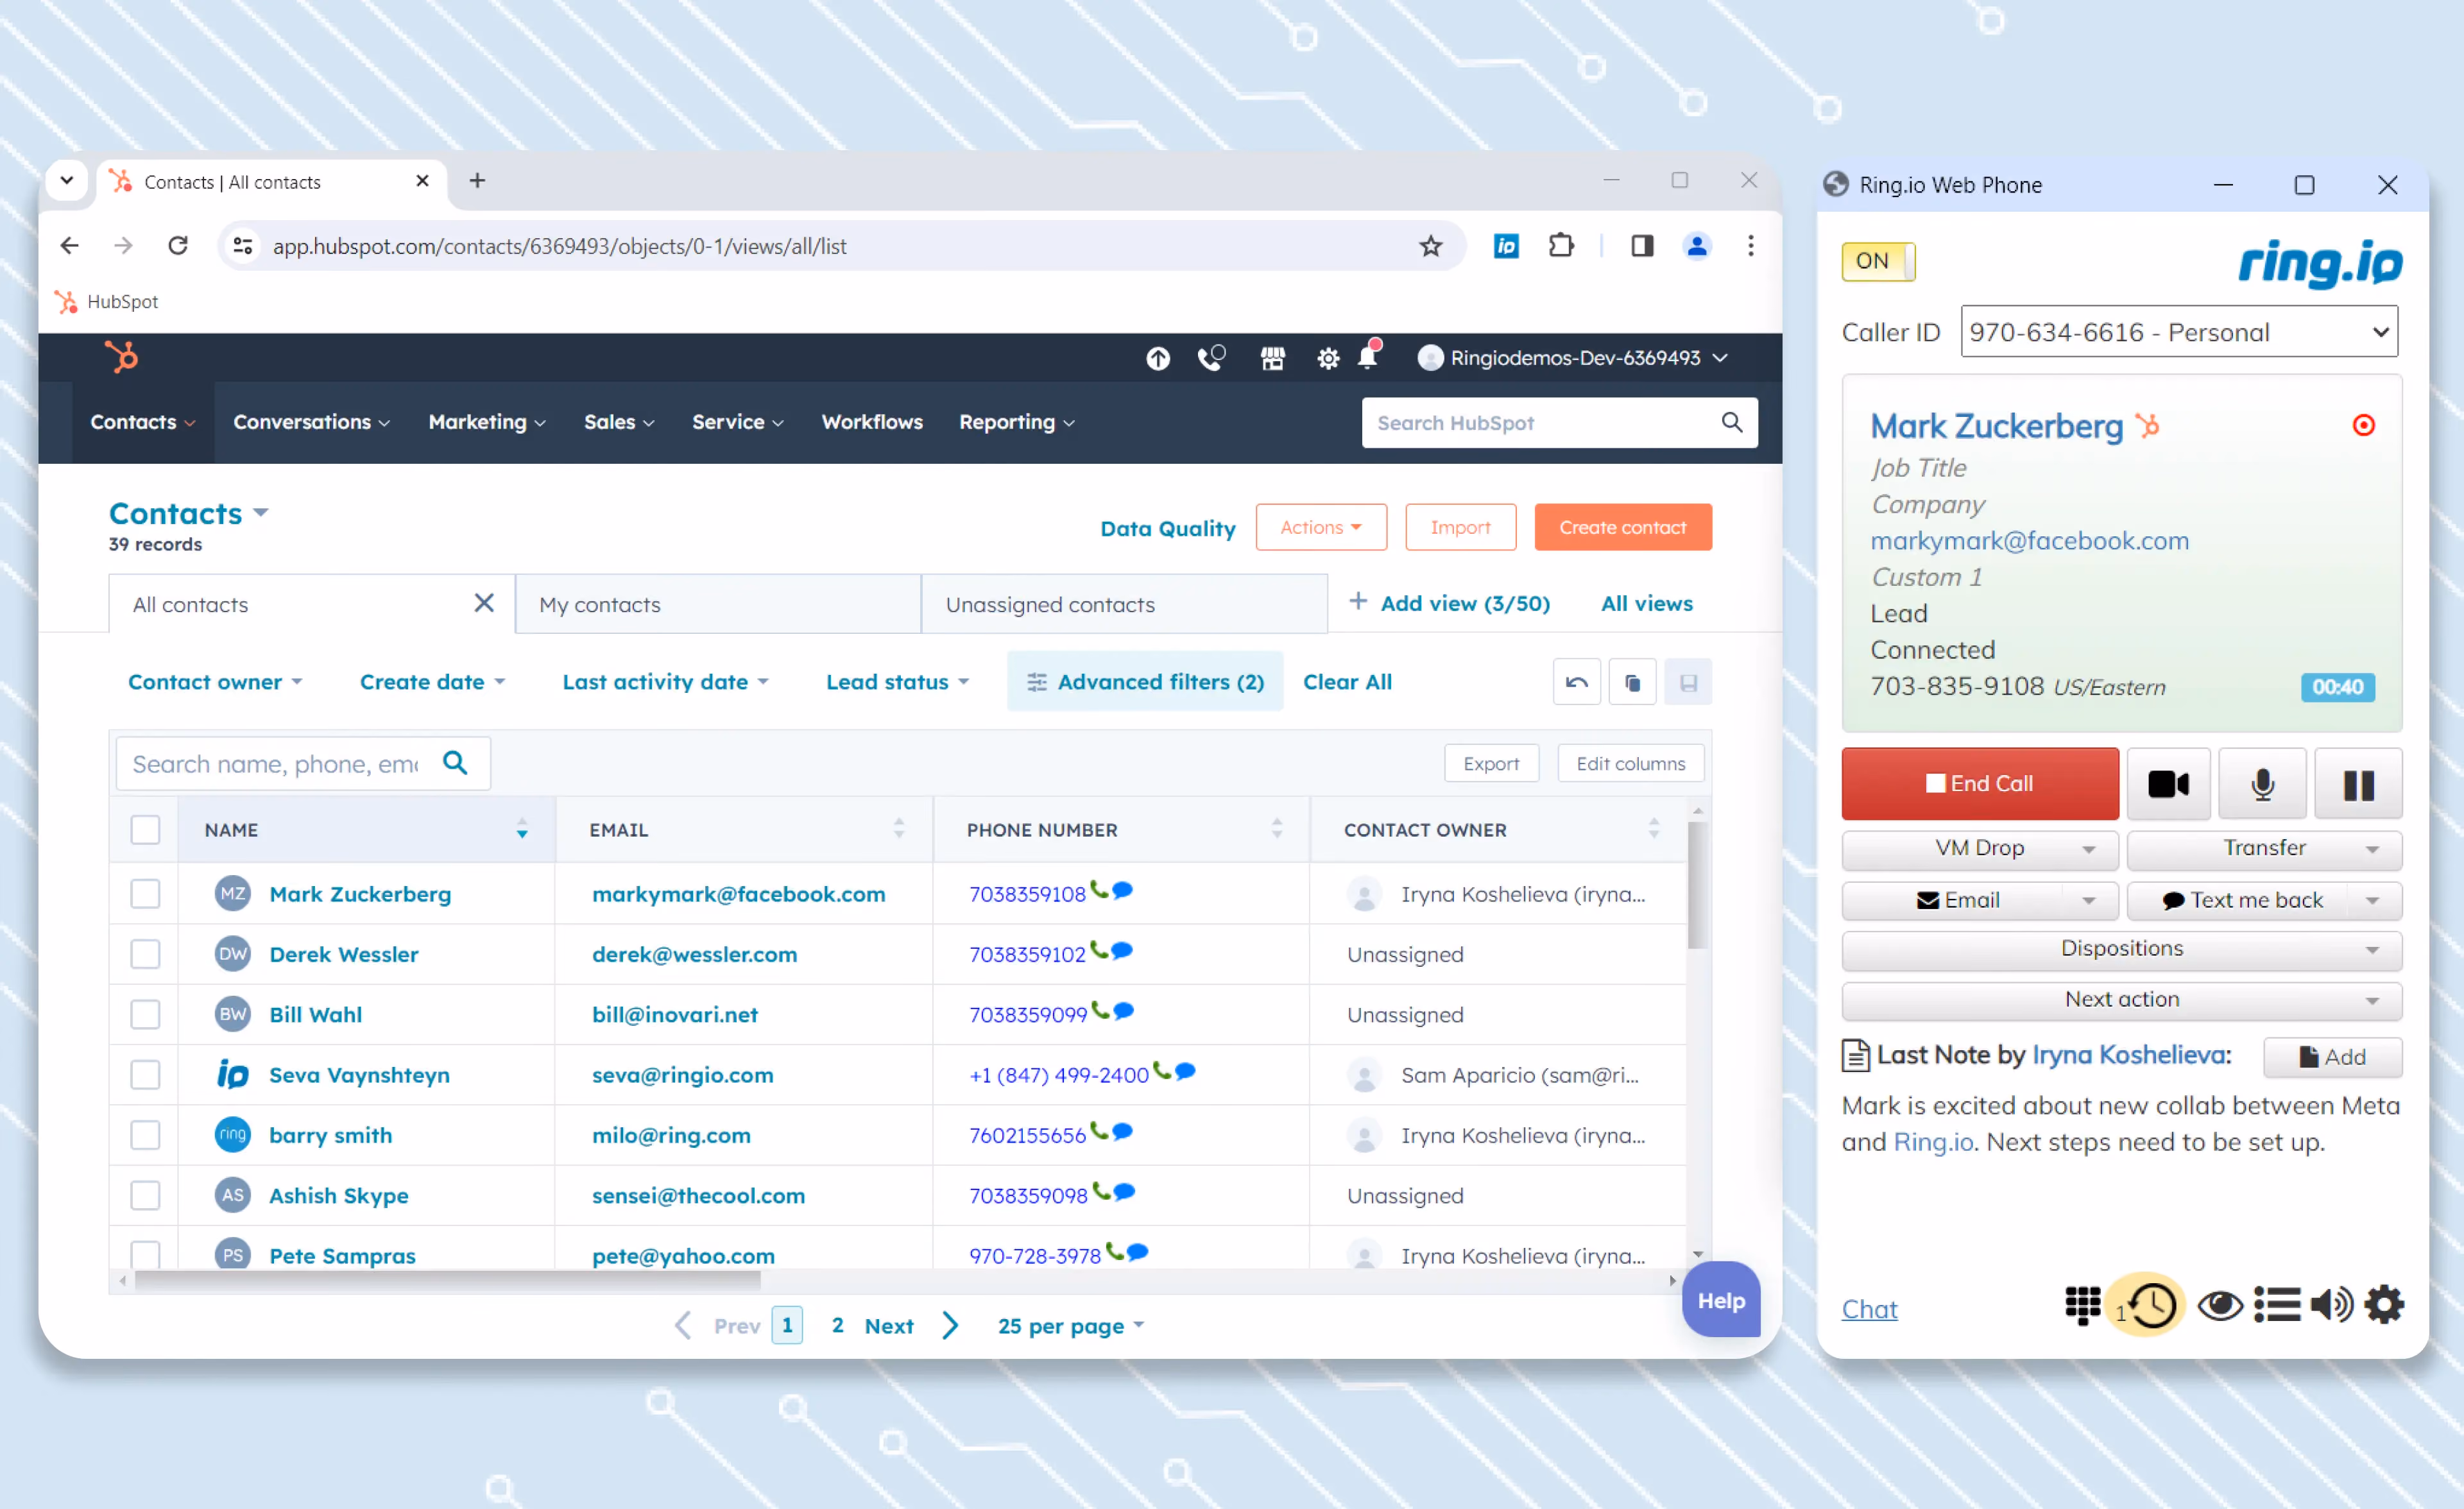Click the undo view changes button
The width and height of the screenshot is (2464, 1509).
pos(1576,683)
